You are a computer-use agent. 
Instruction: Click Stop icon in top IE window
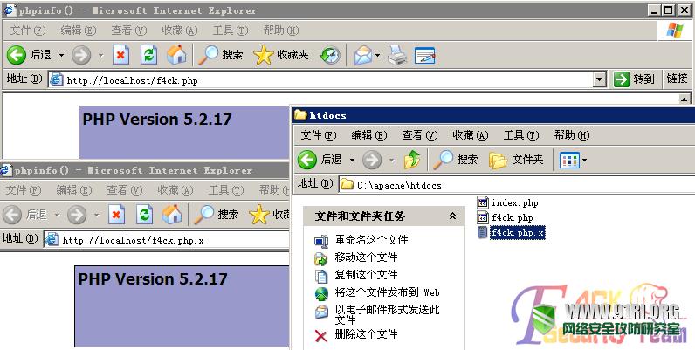click(x=120, y=55)
